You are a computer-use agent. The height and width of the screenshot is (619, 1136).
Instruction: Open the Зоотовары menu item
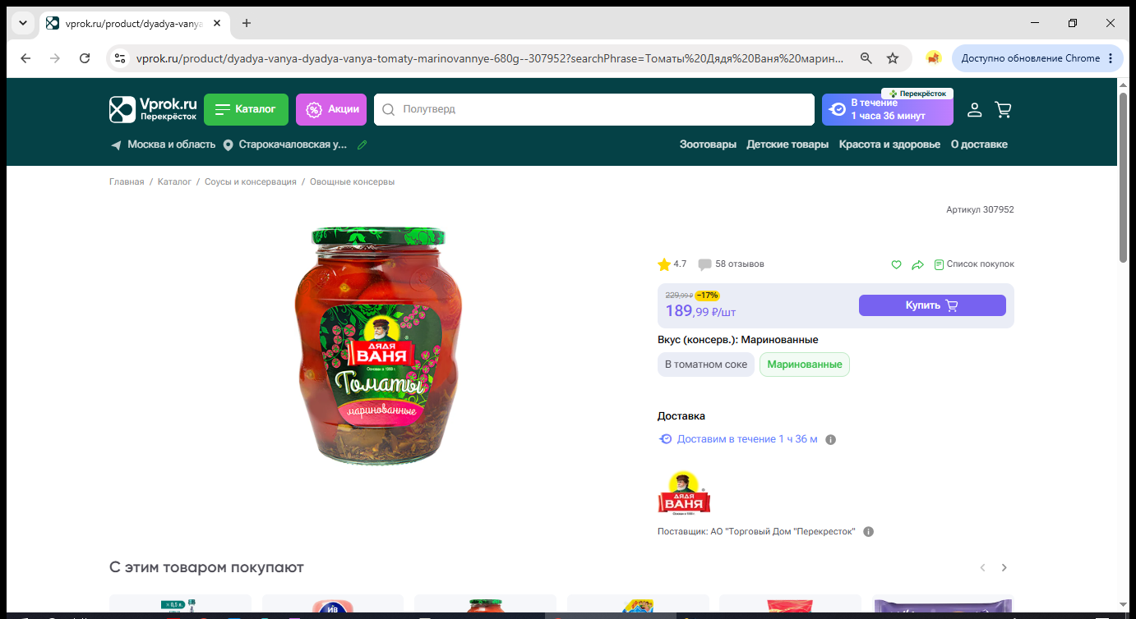pyautogui.click(x=708, y=144)
